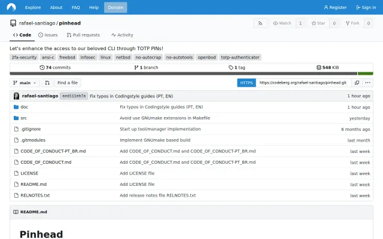Click the src folder icon
Image resolution: width=383 pixels, height=239 pixels.
[x=16, y=118]
